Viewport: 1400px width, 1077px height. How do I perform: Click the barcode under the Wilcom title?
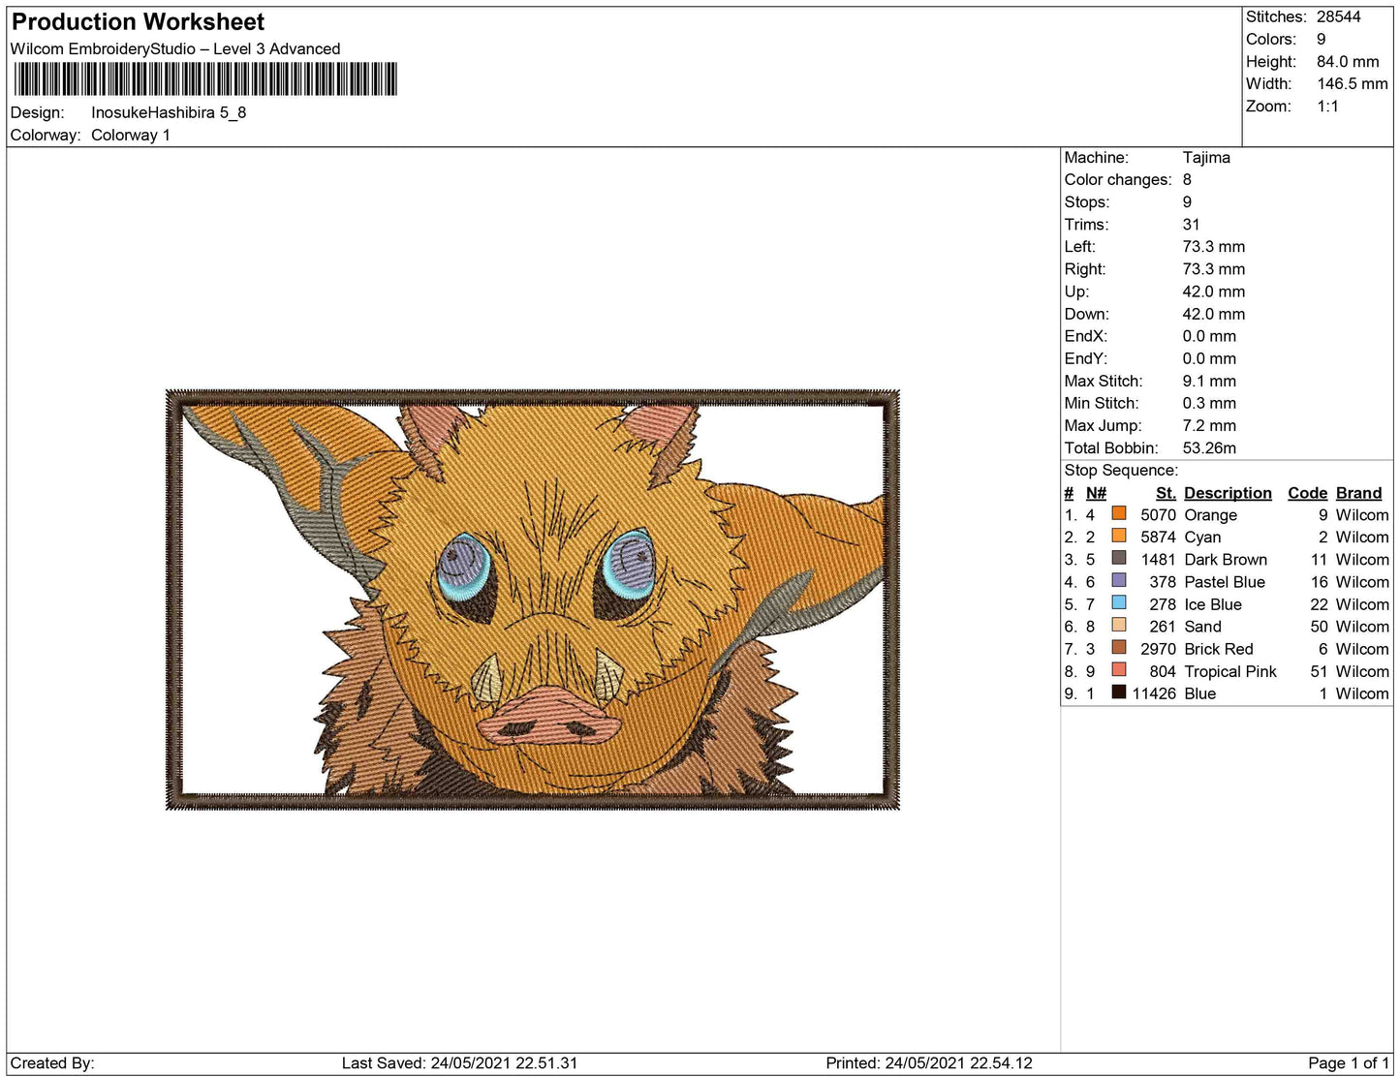[x=205, y=79]
